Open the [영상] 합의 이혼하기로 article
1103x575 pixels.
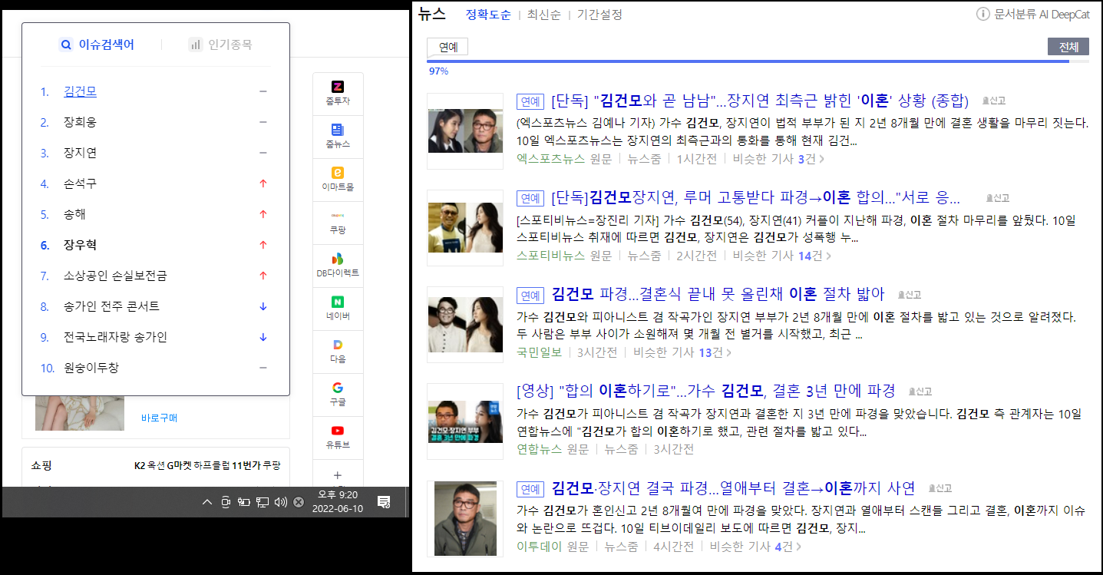[706, 391]
